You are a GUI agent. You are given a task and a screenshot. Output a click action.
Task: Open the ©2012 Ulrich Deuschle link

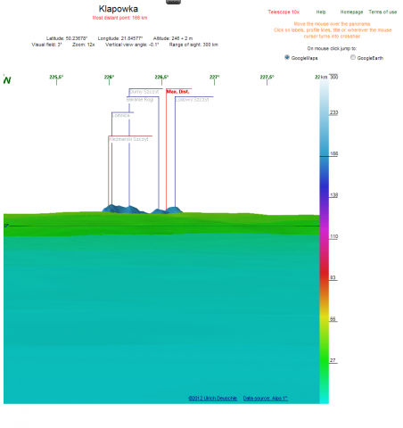(x=213, y=399)
